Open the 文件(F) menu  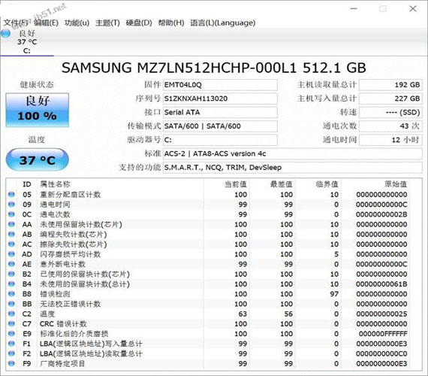(15, 23)
